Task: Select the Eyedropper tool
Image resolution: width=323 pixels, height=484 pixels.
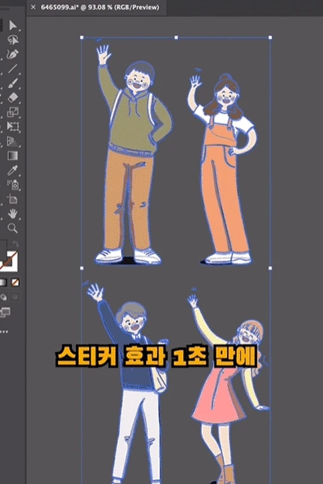Action: click(x=13, y=170)
